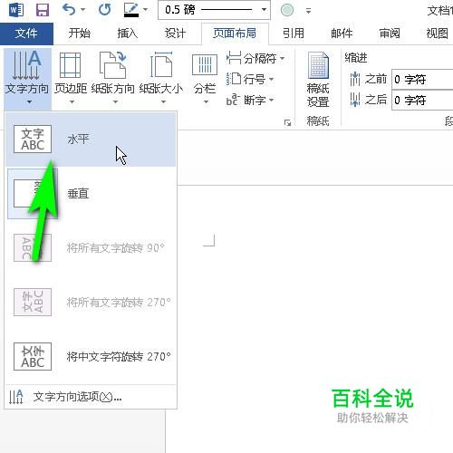
Task: Click the pen color icon in quick access toolbar
Action: [131, 10]
